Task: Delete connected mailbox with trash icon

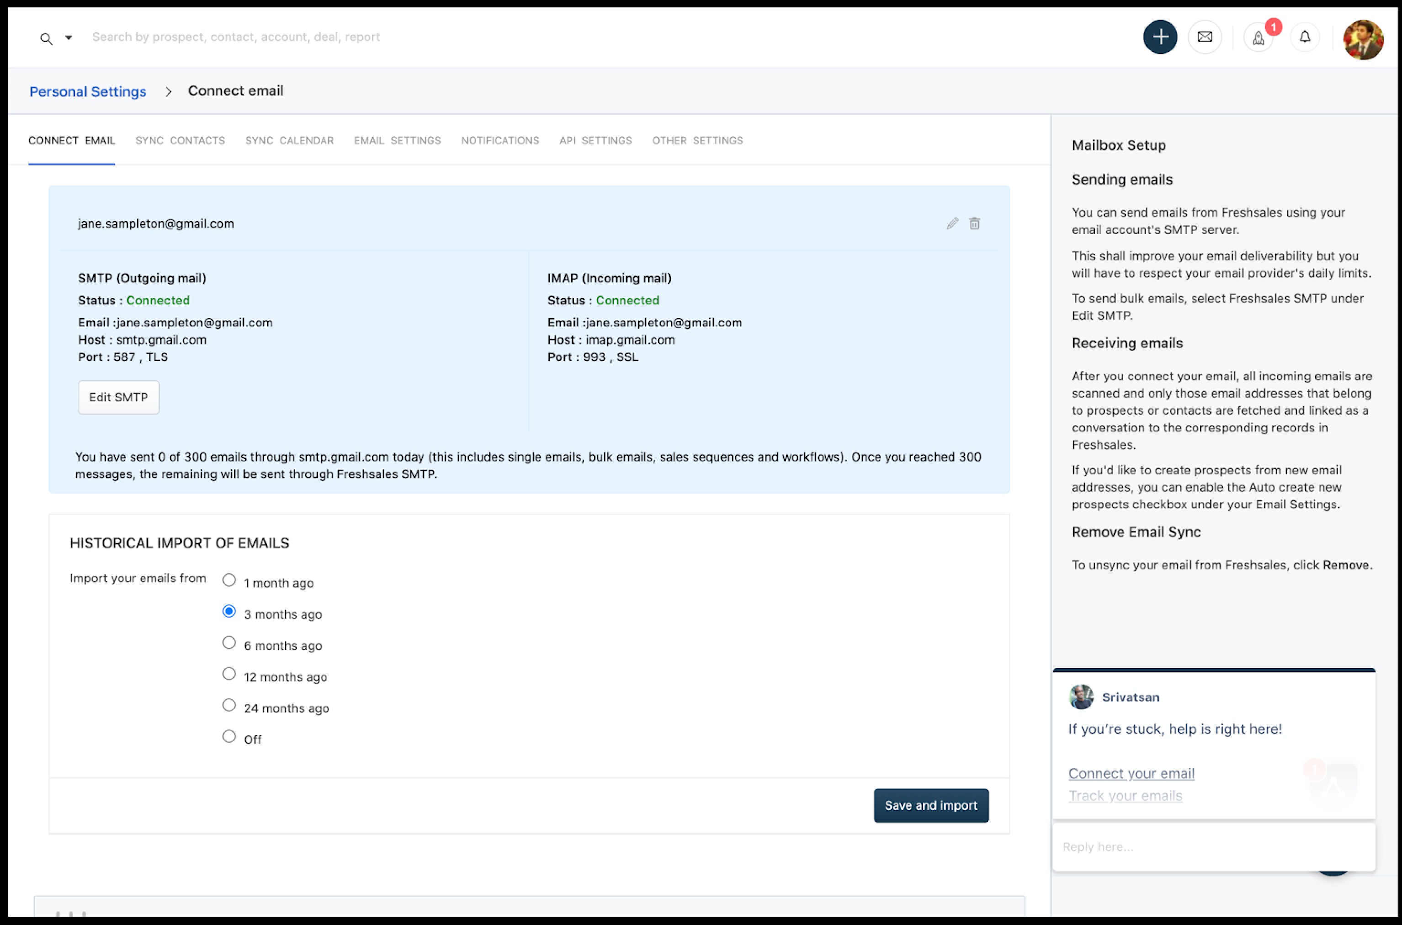Action: pyautogui.click(x=974, y=223)
